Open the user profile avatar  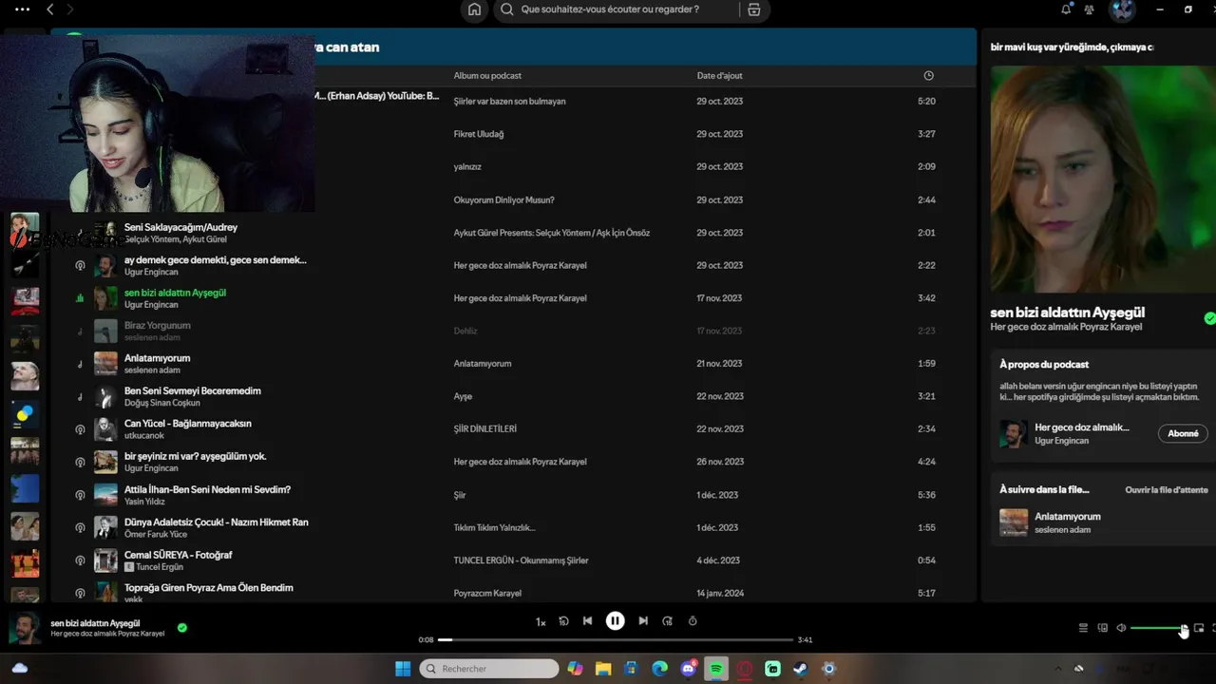pos(1123,9)
